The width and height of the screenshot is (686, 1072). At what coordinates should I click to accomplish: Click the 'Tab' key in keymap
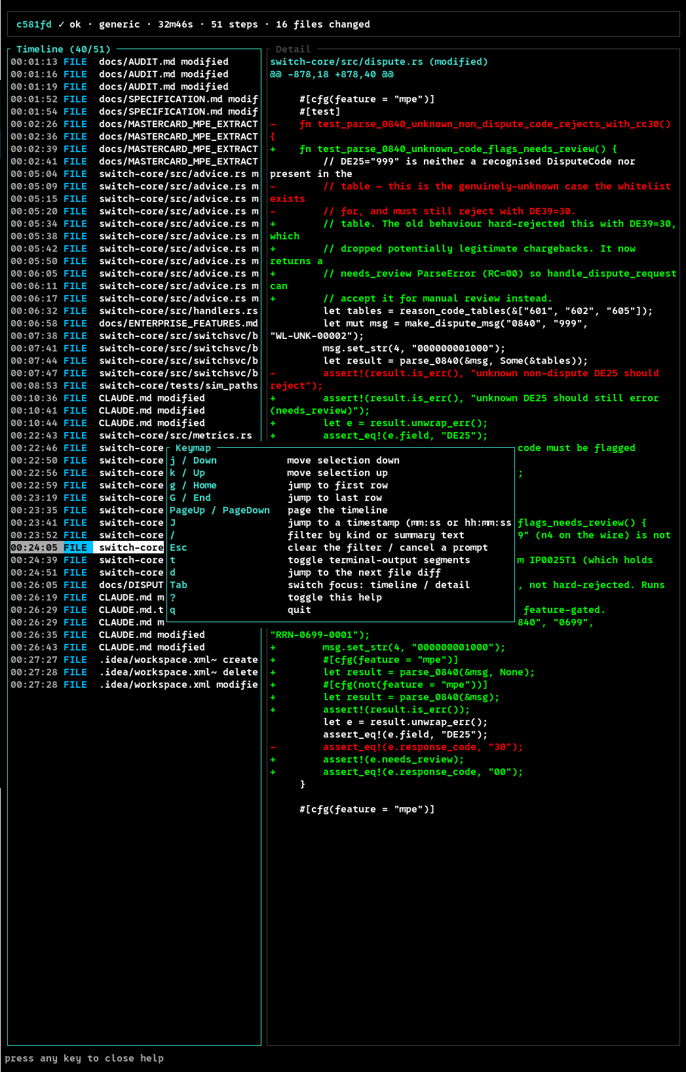(178, 585)
